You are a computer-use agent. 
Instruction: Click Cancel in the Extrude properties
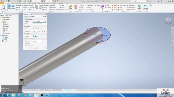point(35,48)
